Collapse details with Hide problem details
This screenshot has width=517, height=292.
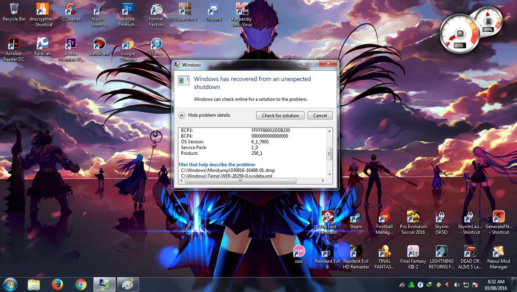[204, 115]
